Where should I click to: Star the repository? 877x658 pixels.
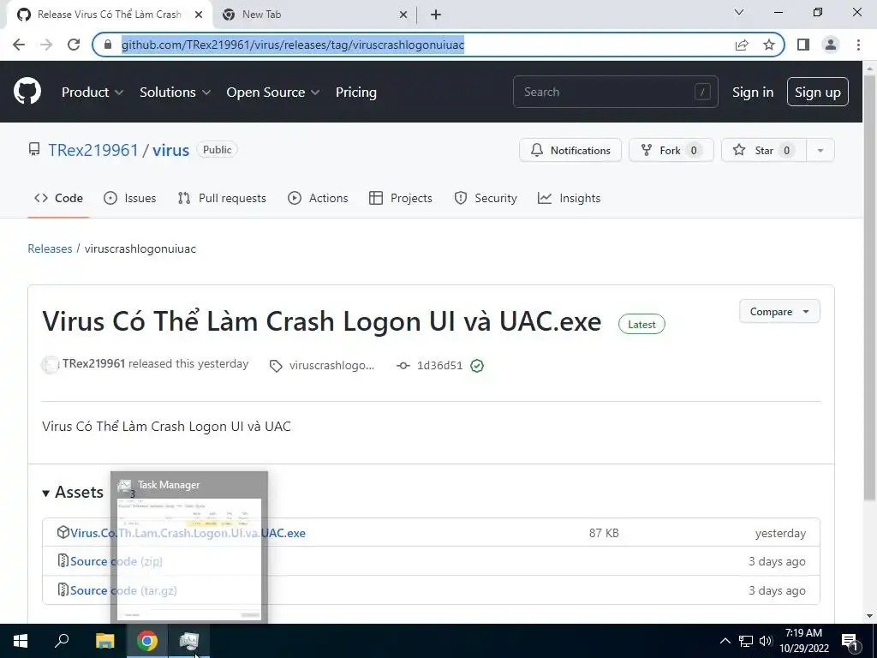click(x=763, y=150)
